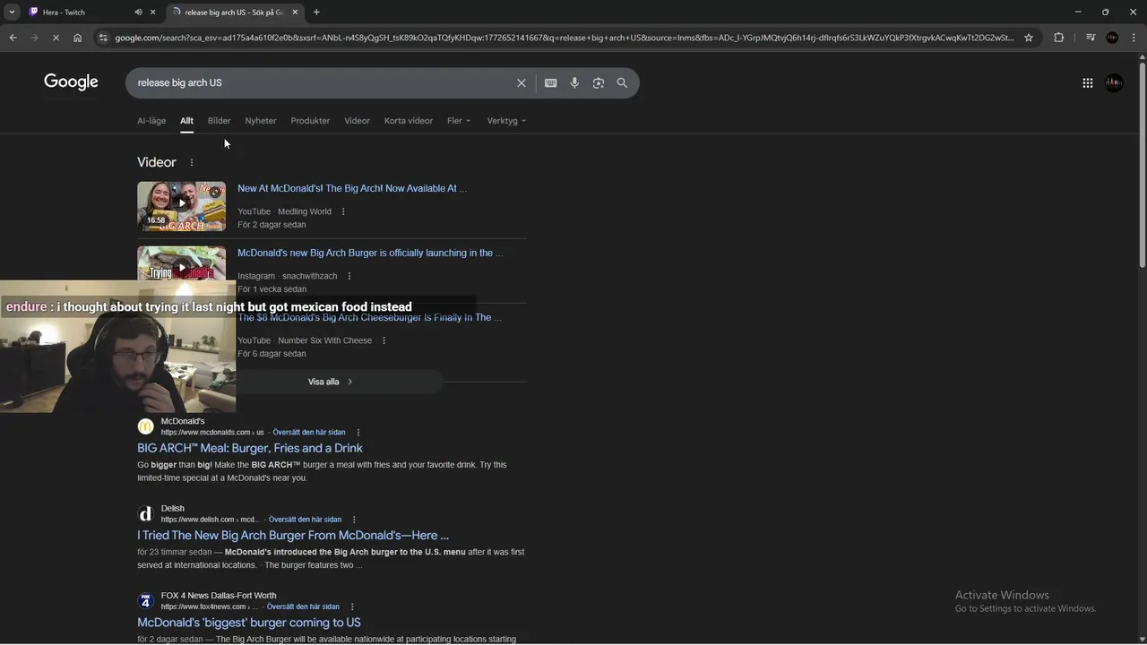The image size is (1147, 645).
Task: Play the Medling World video thumbnail
Action: [181, 206]
